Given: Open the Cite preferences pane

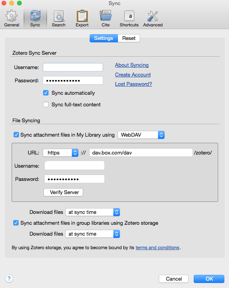Looking at the screenshot, I should click(106, 19).
